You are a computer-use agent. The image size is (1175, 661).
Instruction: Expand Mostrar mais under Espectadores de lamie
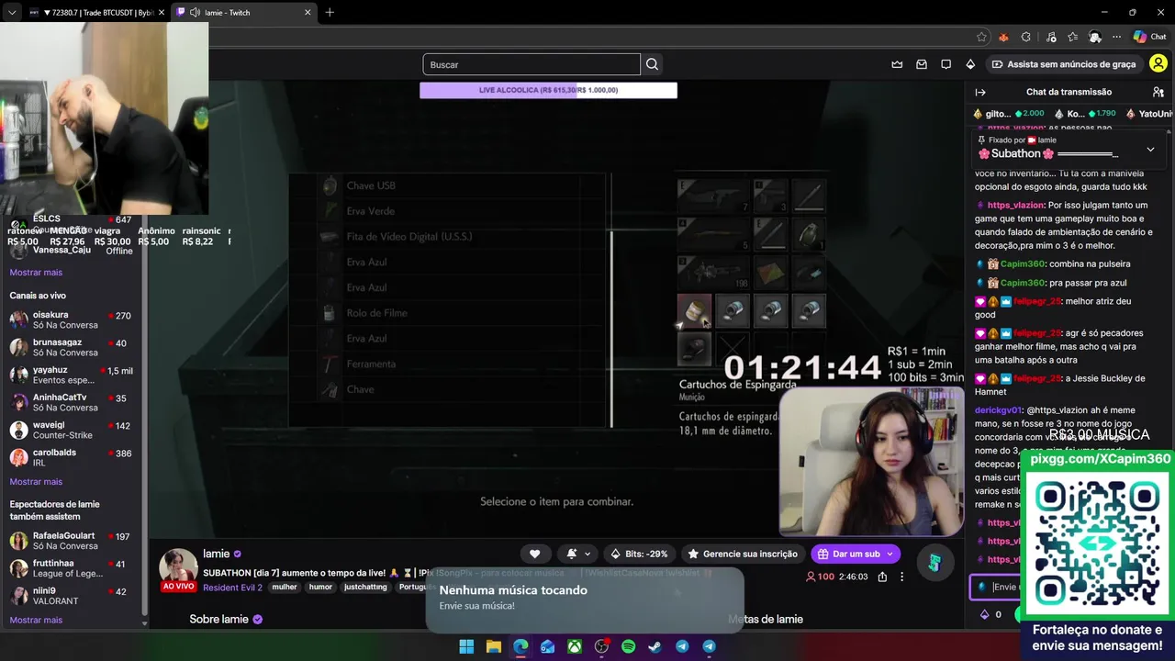36,621
